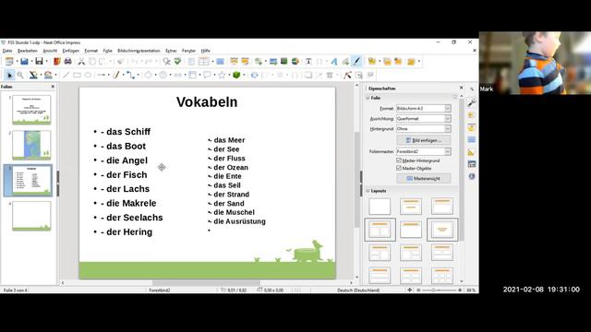Open the Fenster menu
This screenshot has width=591, height=332.
[x=188, y=51]
